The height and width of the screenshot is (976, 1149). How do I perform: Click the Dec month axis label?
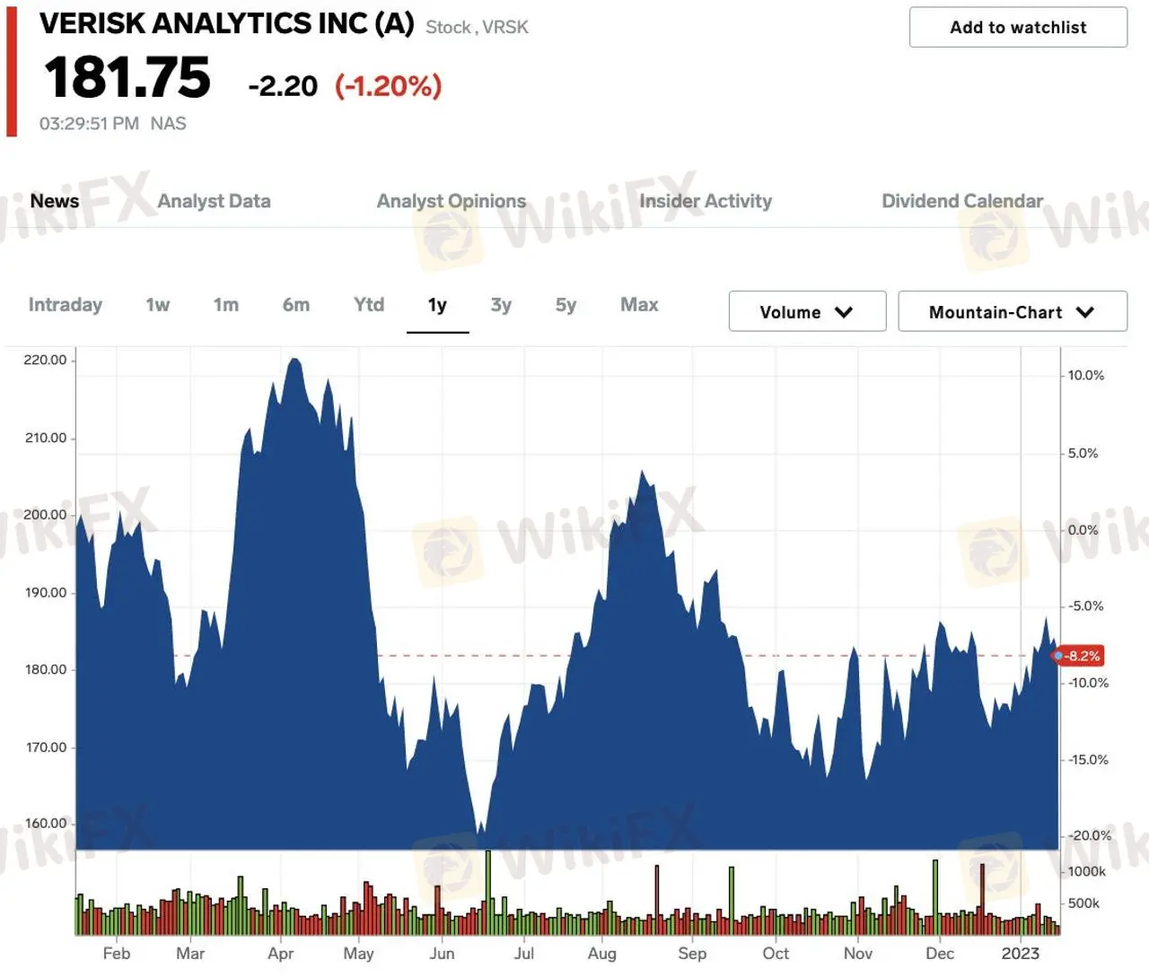940,954
